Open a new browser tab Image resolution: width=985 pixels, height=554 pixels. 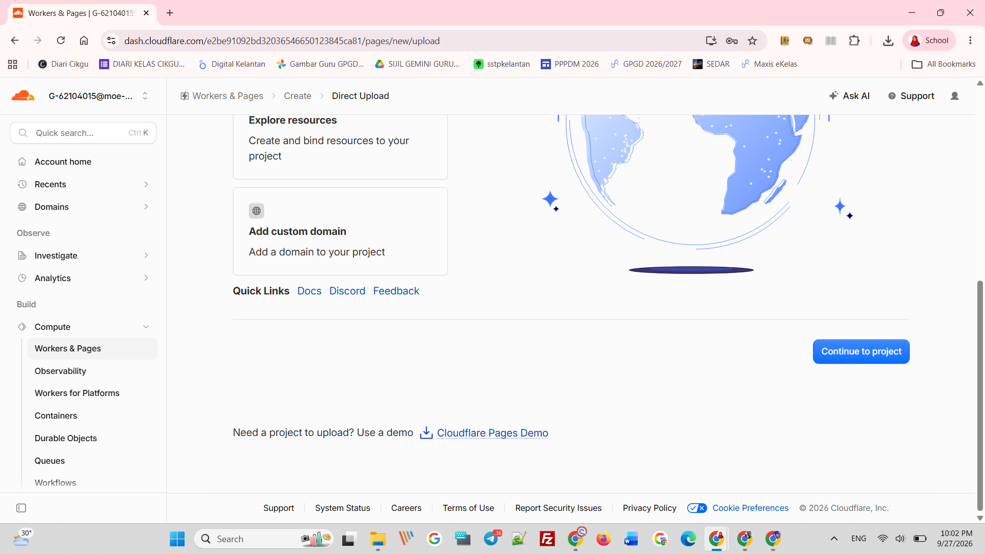click(x=170, y=13)
